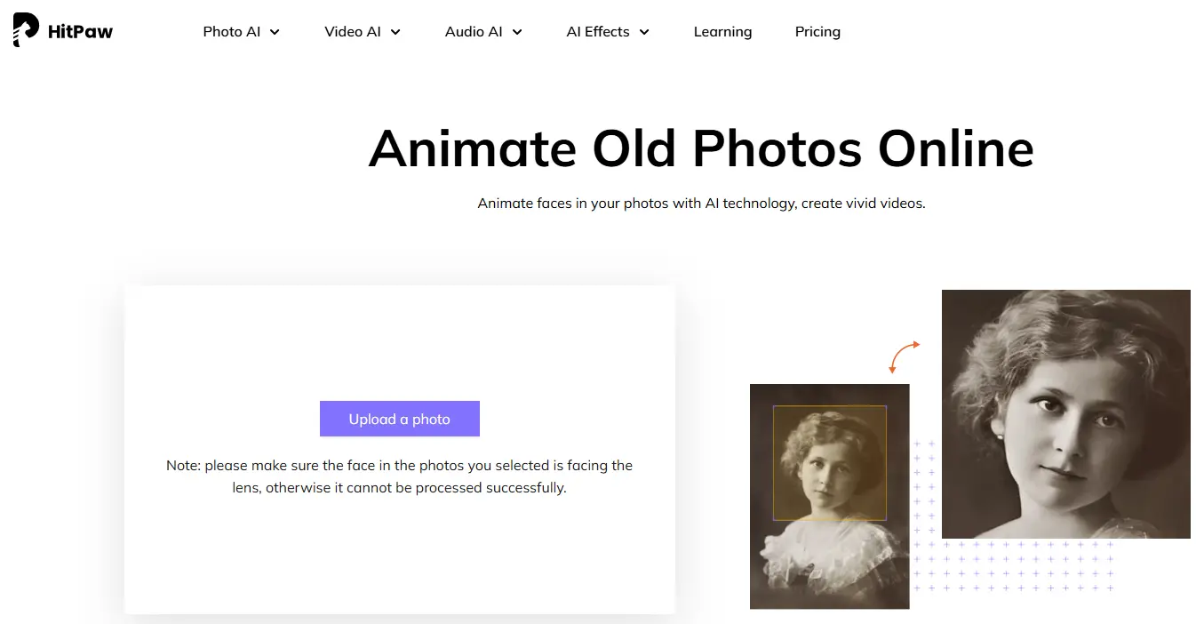Click the orange curved double-arrow icon
1204x624 pixels.
coord(904,356)
